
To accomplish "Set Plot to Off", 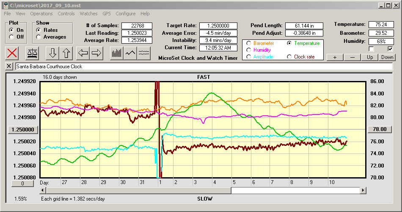I will coord(11,37).
